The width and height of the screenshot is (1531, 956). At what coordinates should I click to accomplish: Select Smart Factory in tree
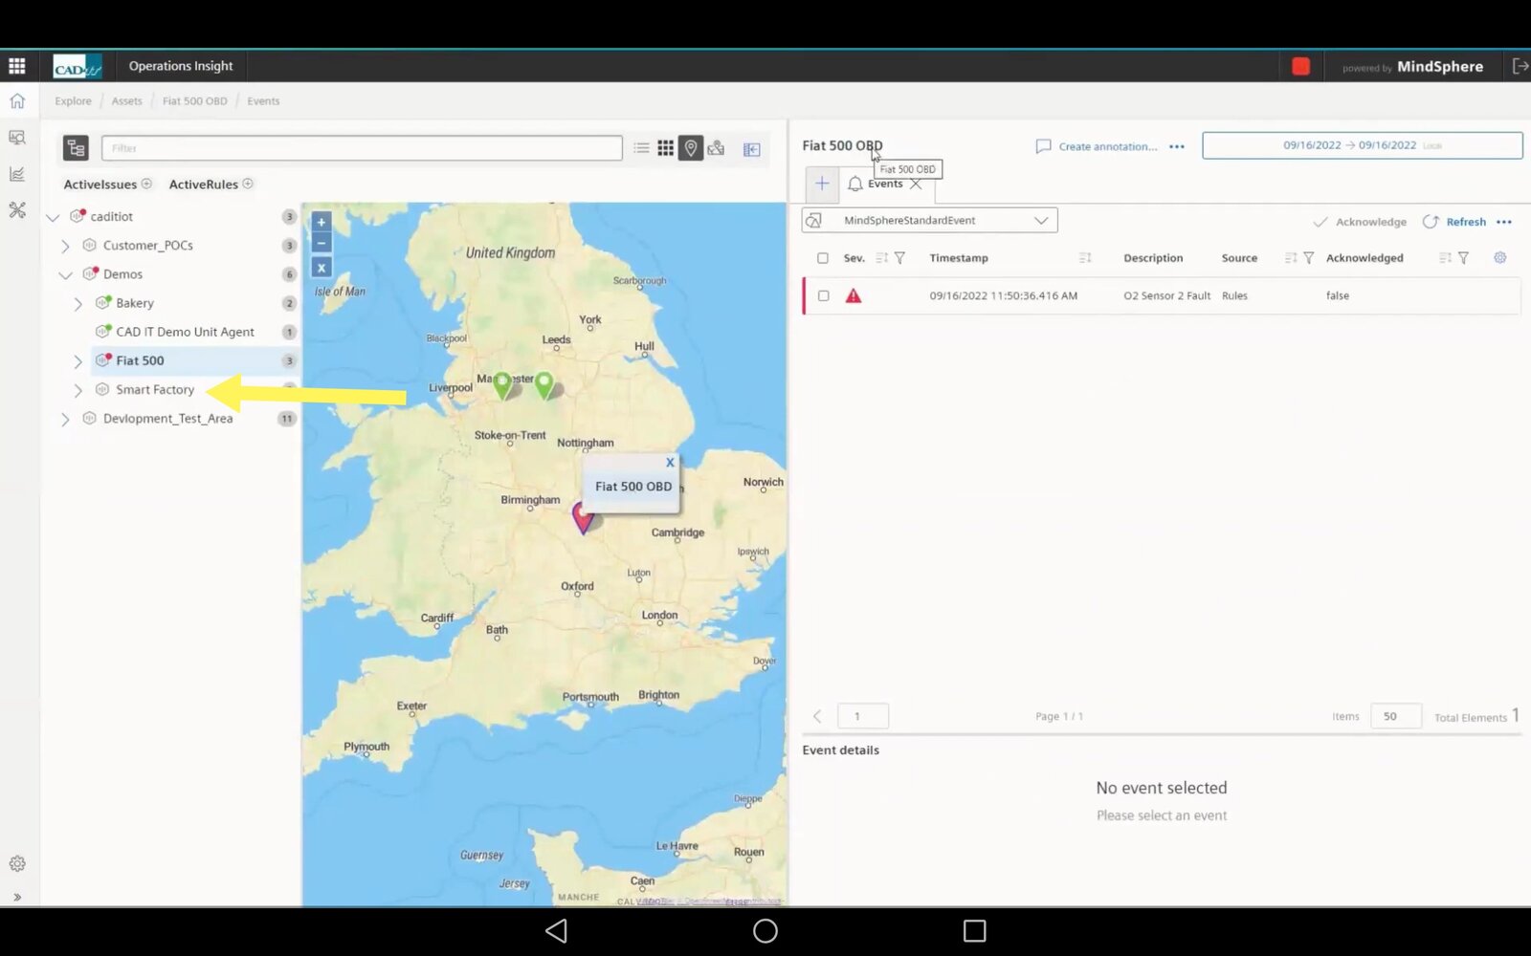[155, 389]
